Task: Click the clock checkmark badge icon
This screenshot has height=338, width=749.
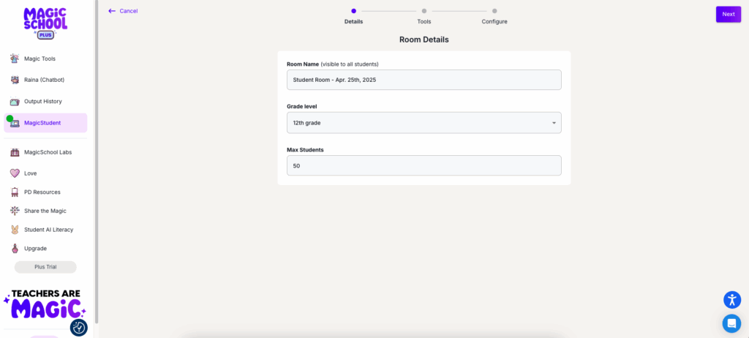Action: [x=79, y=328]
